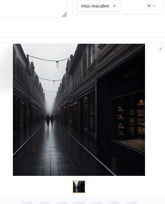Expand the styles dropdown arrow

pos(154,6)
